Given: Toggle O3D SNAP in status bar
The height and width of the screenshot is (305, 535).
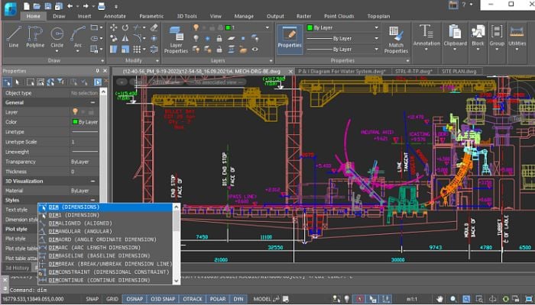Looking at the screenshot, I should pos(163,299).
